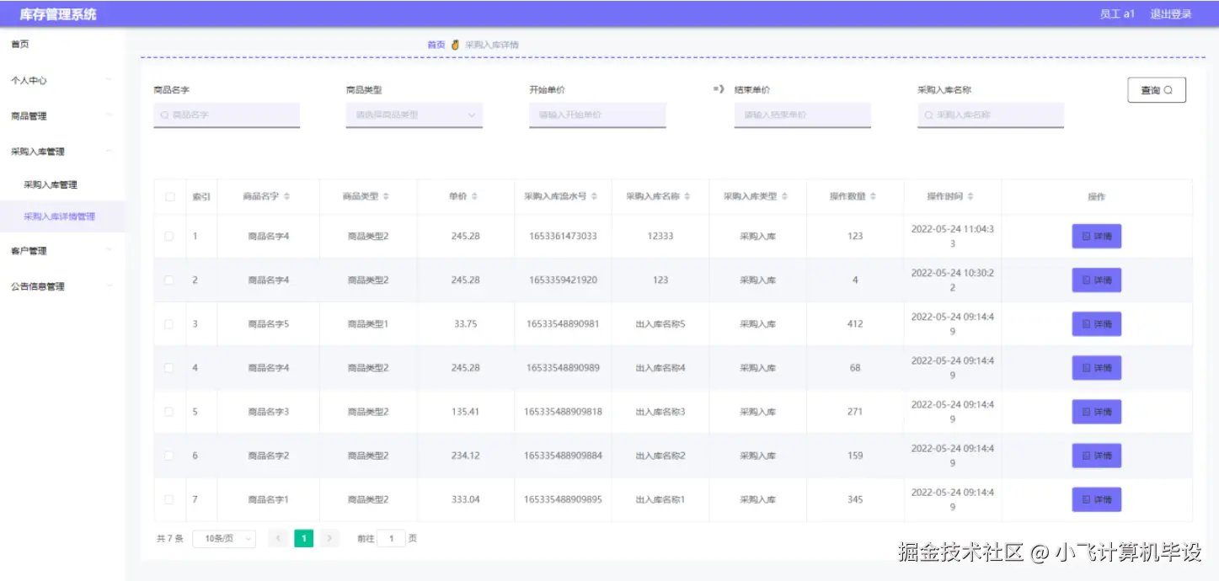Image resolution: width=1219 pixels, height=581 pixels.
Task: Check the box for row 3
Action: (169, 324)
